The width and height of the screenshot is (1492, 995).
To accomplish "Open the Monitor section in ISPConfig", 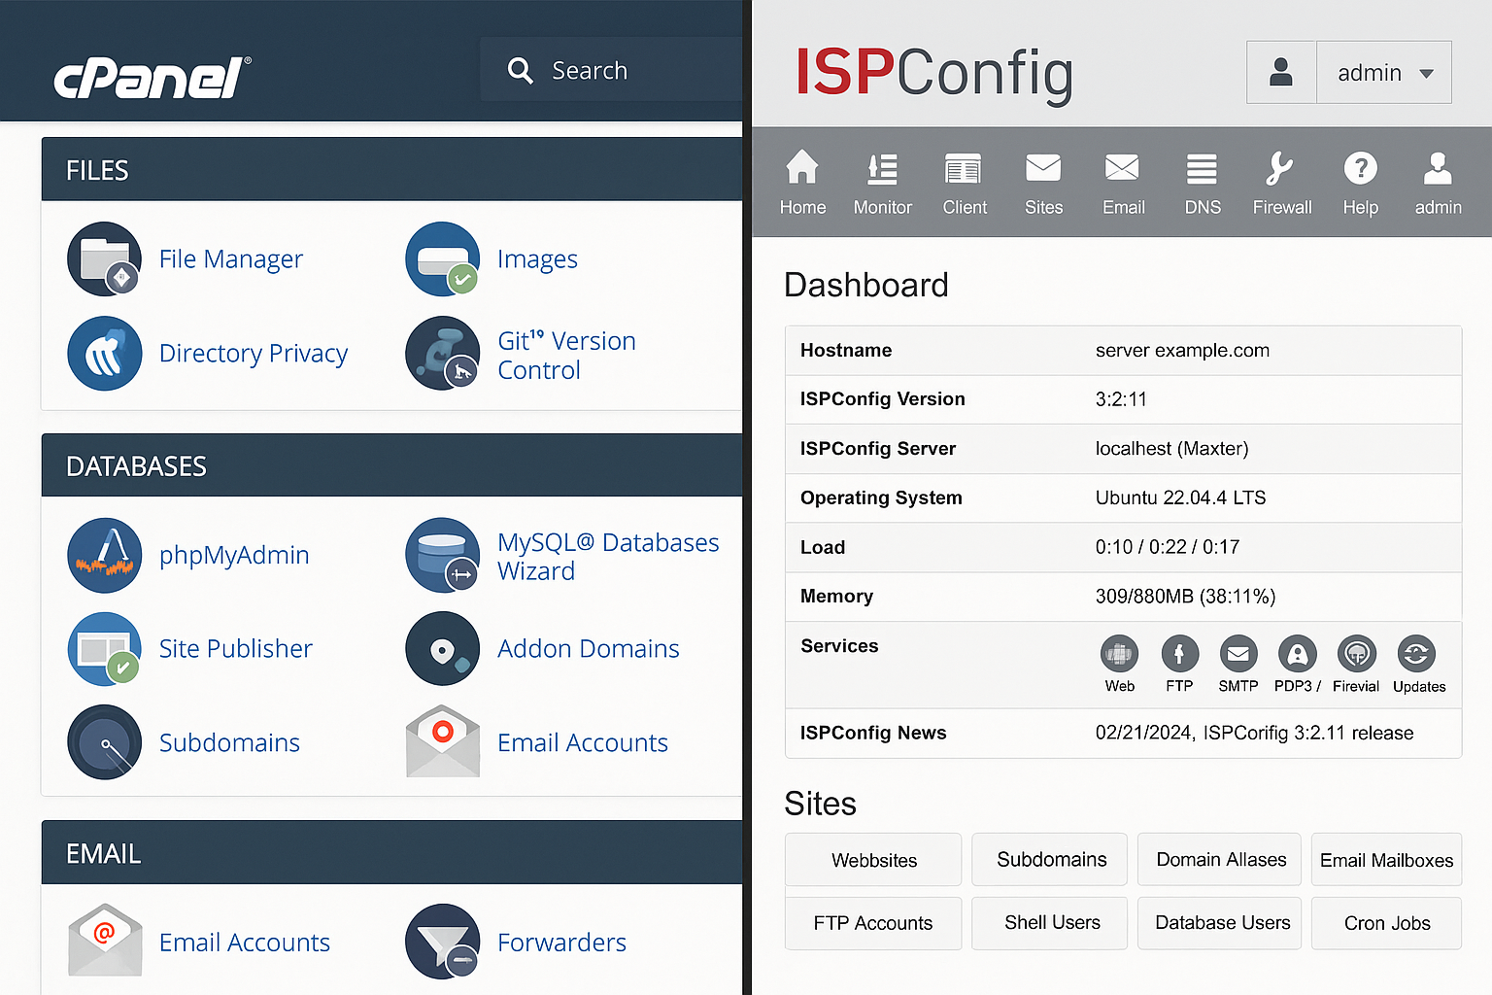I will (x=882, y=181).
